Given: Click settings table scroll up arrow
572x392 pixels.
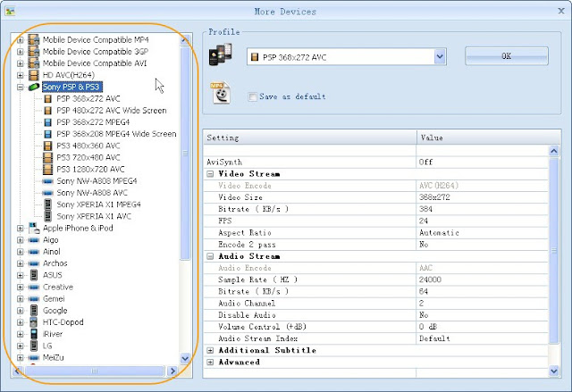Looking at the screenshot, I should click(554, 151).
